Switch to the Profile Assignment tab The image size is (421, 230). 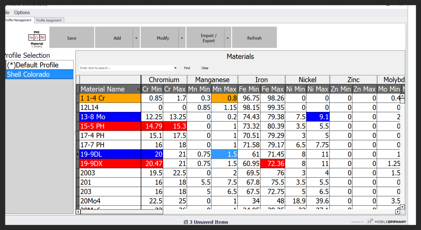tap(49, 20)
